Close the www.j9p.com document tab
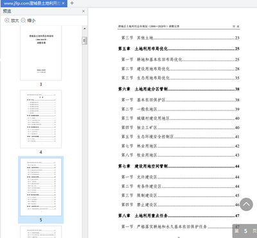This screenshot has height=238, width=257. click(x=63, y=3)
